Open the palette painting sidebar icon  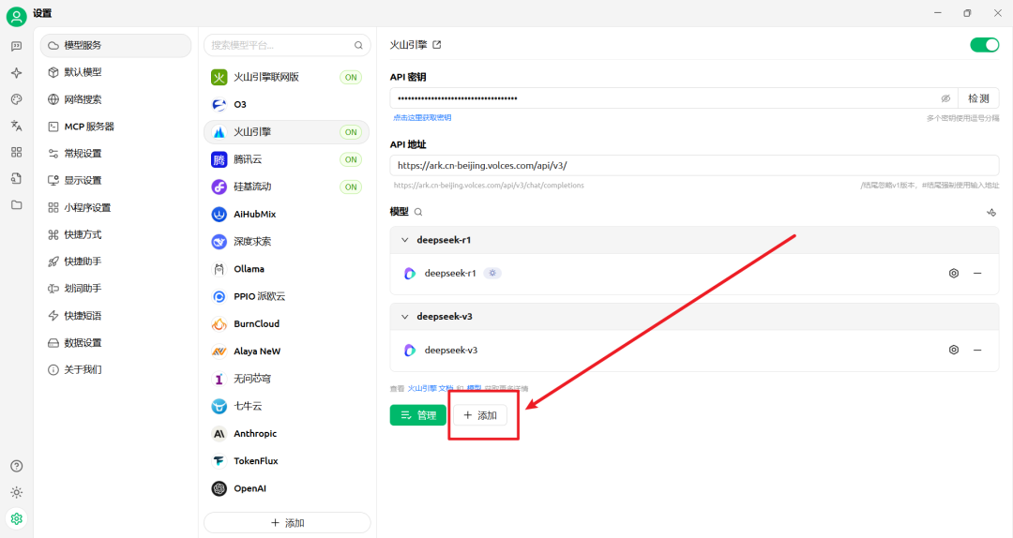click(16, 99)
